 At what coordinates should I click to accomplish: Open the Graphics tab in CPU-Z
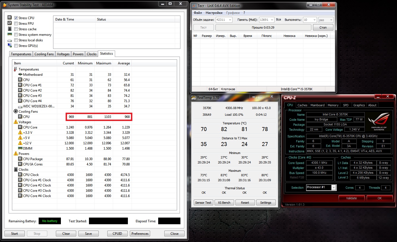pos(359,105)
